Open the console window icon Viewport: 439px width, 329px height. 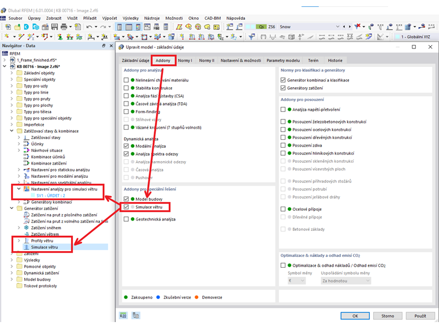(147, 27)
